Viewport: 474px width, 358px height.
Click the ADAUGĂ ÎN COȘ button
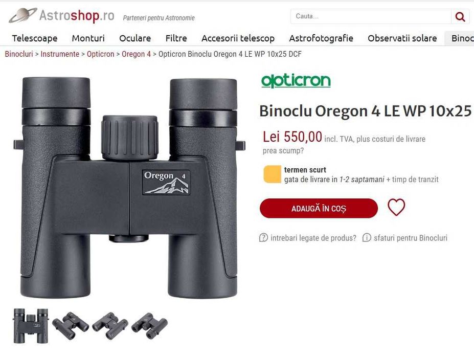coord(319,208)
